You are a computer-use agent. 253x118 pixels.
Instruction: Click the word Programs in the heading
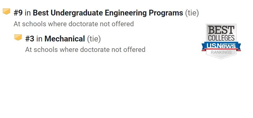pos(166,13)
